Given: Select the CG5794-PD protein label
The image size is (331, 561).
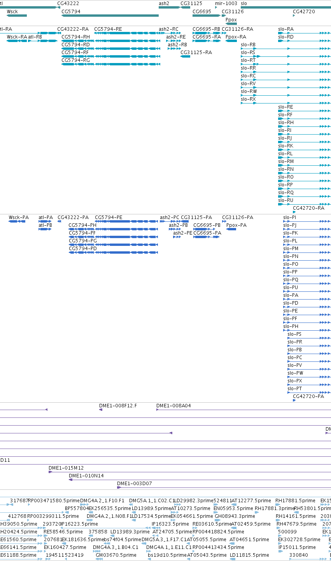Looking at the screenshot, I should click(x=83, y=249).
